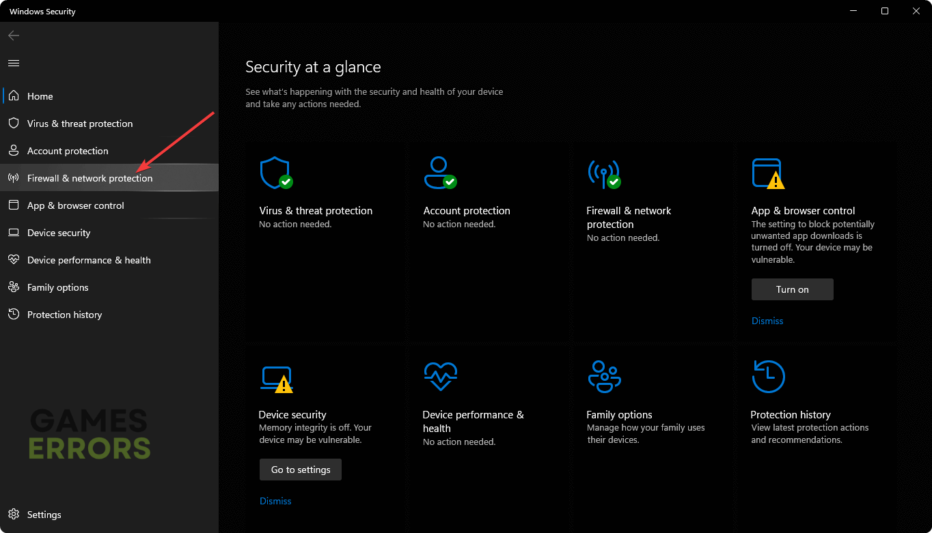
Task: Select Home in the sidebar
Action: click(x=40, y=96)
